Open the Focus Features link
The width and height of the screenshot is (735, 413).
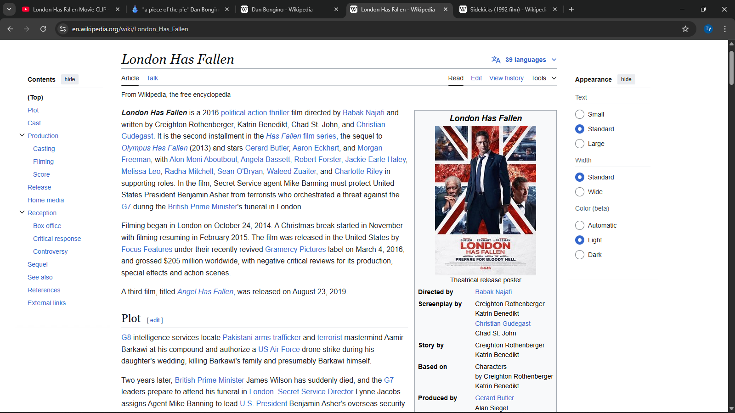(x=147, y=249)
